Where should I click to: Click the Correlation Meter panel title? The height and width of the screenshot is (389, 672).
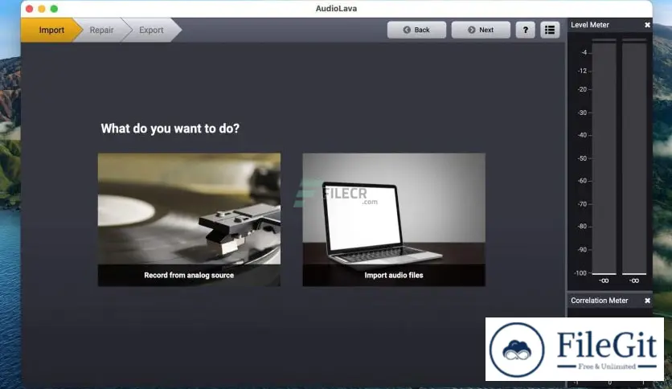pos(599,301)
